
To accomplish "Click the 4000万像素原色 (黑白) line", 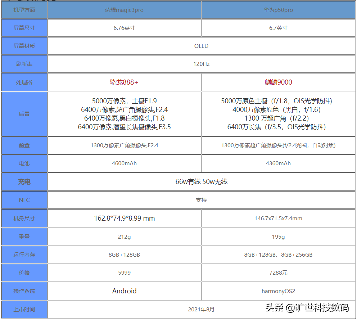I will tap(277, 109).
